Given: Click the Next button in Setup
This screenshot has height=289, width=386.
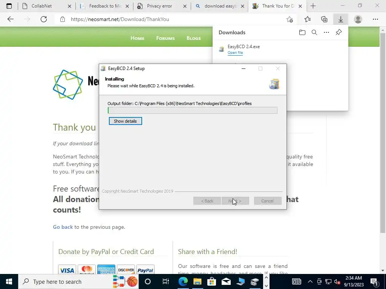Looking at the screenshot, I should coord(235,201).
